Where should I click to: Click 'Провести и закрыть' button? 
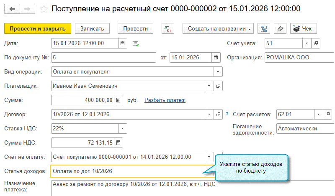pyautogui.click(x=38, y=28)
